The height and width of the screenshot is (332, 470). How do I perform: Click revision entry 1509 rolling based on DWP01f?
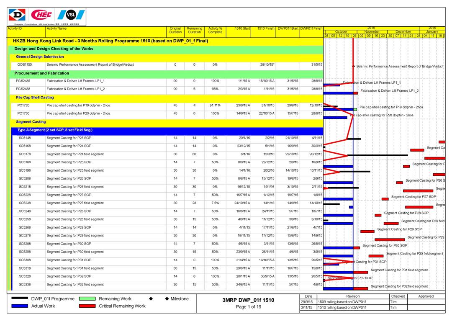point(342,302)
